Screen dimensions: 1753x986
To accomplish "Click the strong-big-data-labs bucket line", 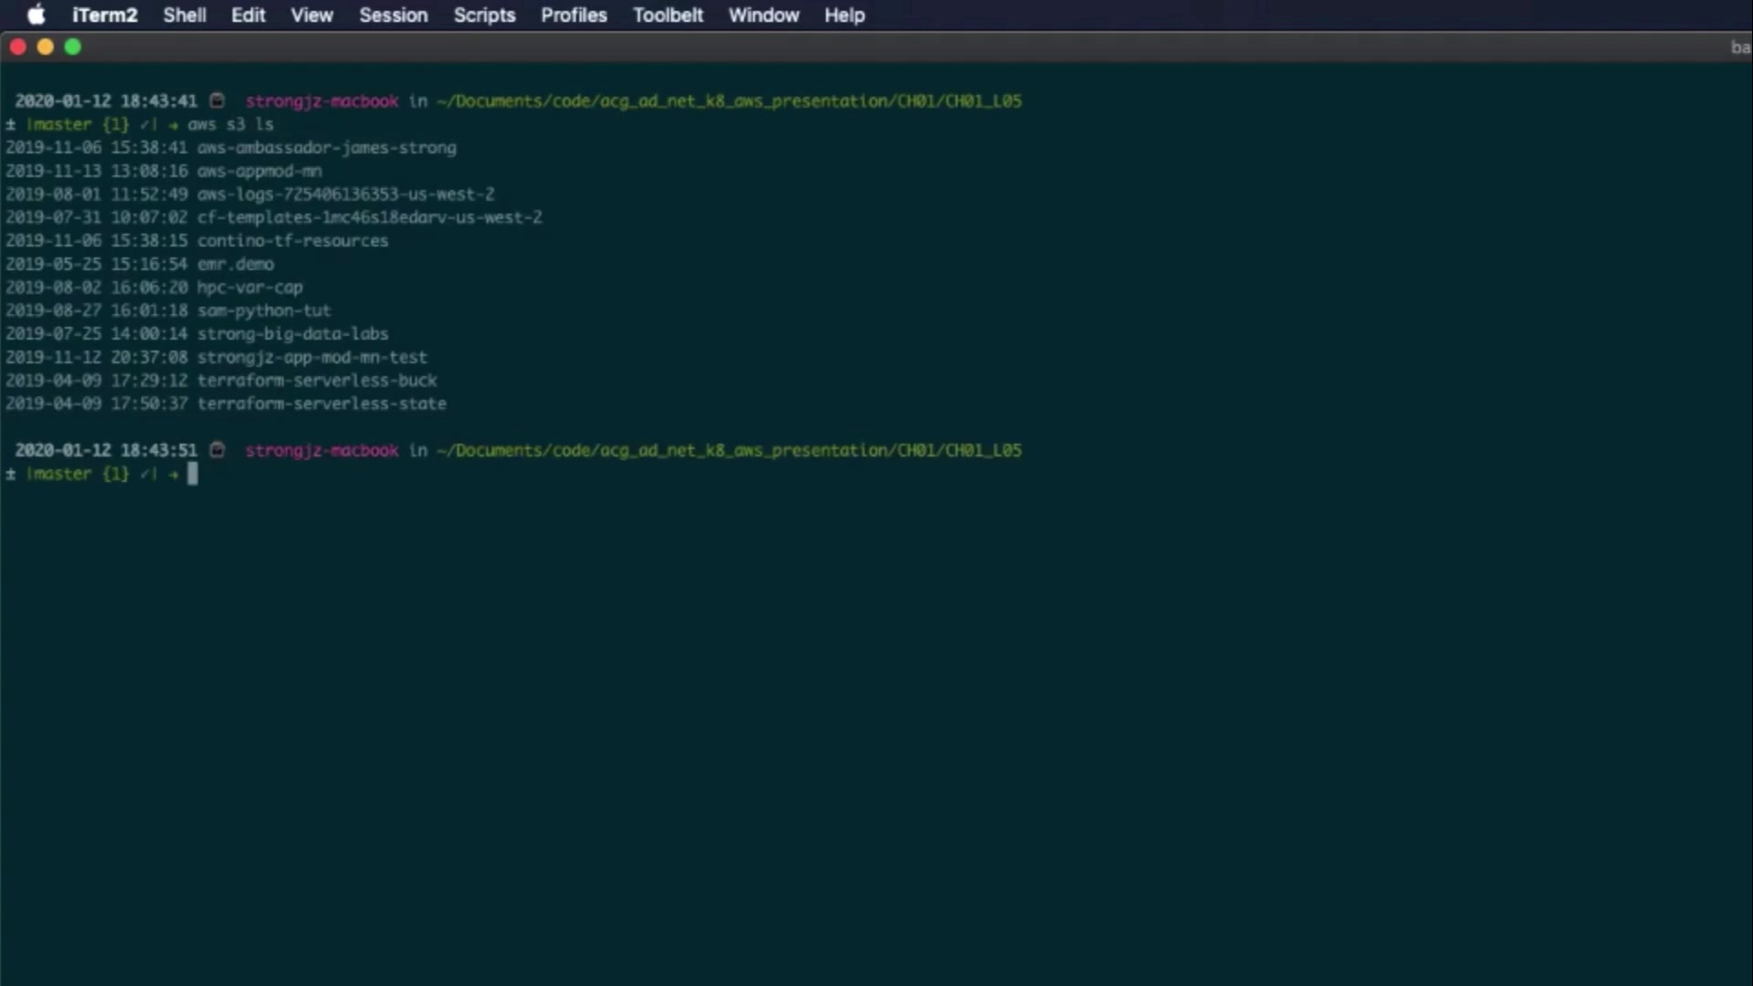I will click(x=292, y=334).
